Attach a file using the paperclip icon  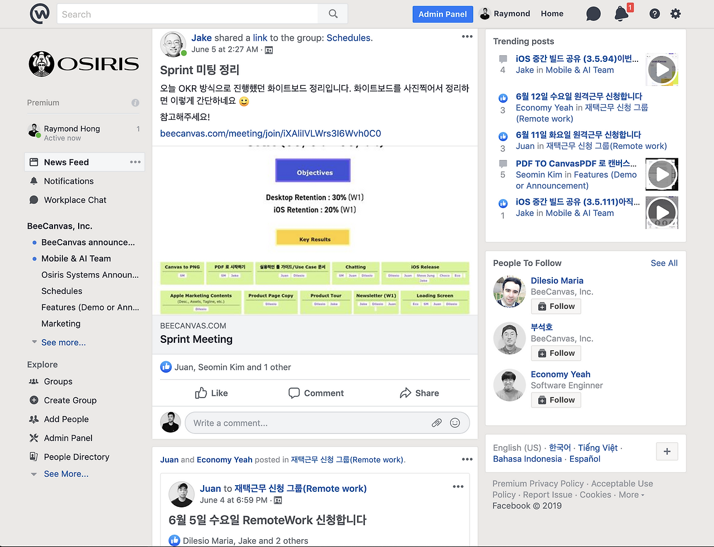point(437,423)
